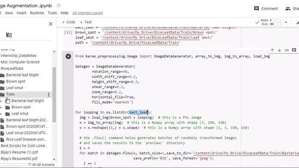The image size is (299, 168).
Task: Click the connected checkmark icon beside RAM
Action: tap(257, 22)
